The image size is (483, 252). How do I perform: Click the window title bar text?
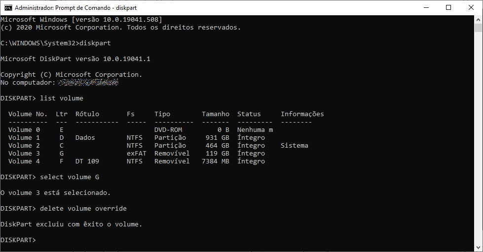click(76, 8)
